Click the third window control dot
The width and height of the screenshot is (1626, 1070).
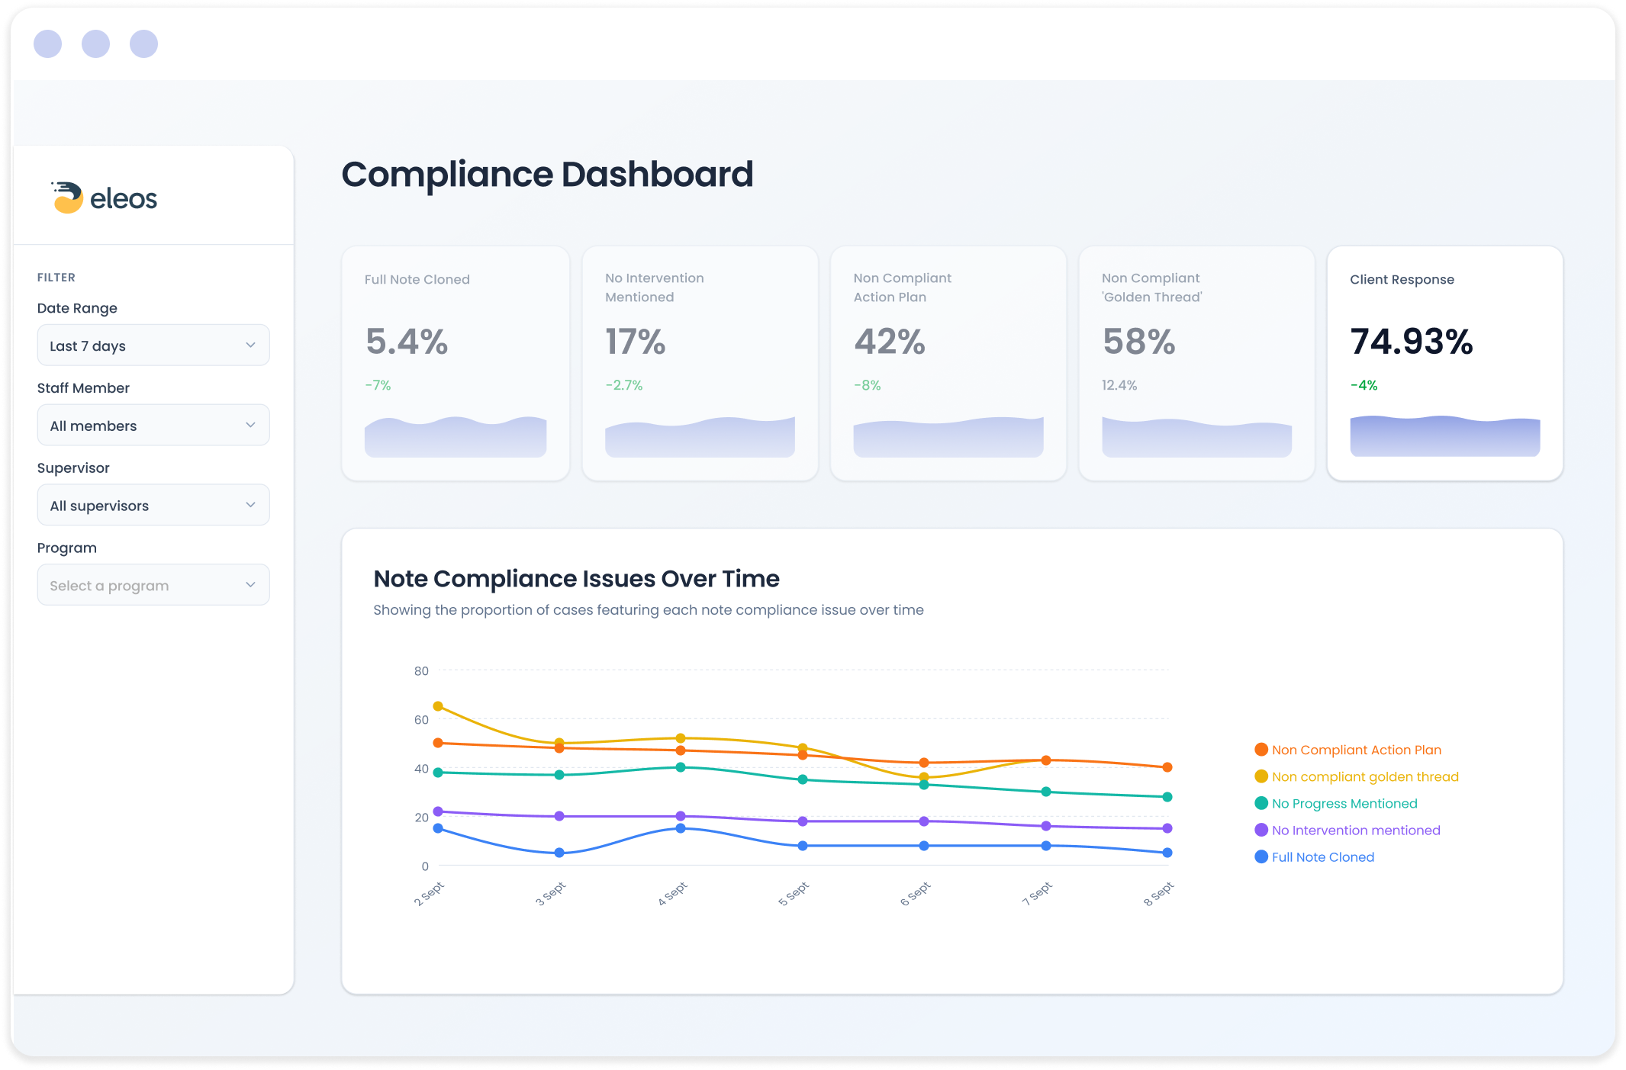click(143, 44)
